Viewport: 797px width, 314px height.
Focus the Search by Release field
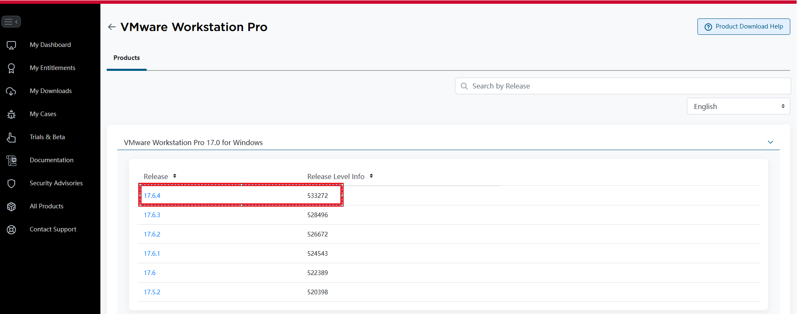pos(623,86)
